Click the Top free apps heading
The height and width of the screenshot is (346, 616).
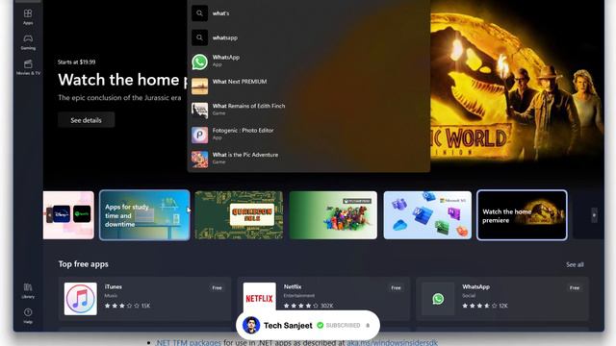pyautogui.click(x=84, y=264)
